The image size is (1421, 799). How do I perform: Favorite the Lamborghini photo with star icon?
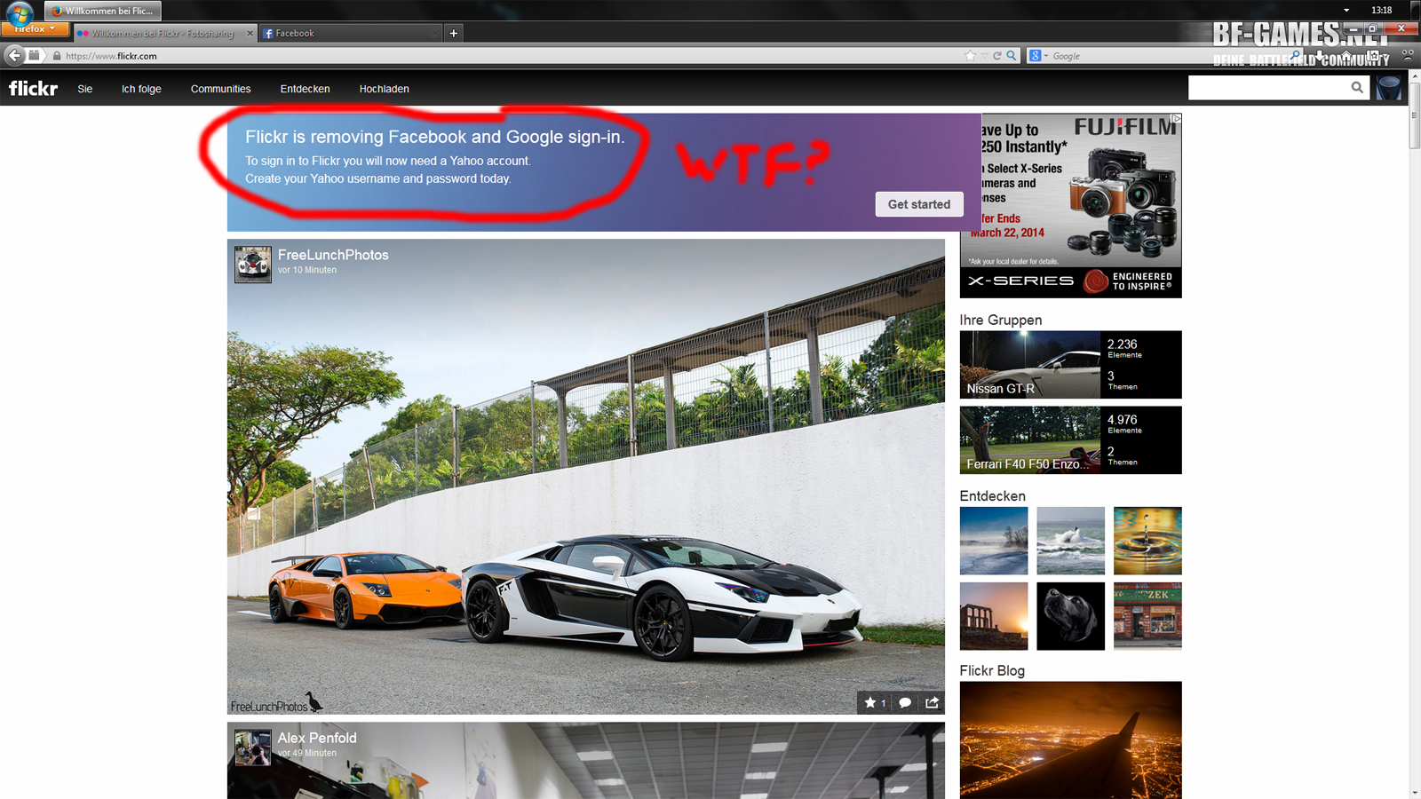tap(870, 702)
